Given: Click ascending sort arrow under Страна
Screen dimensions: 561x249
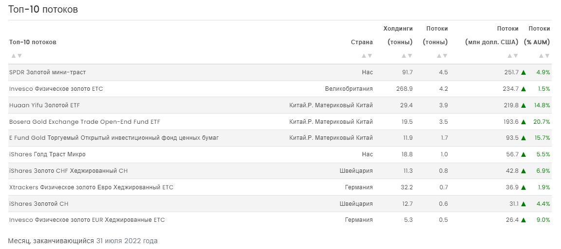Looking at the screenshot, I should tap(364, 56).
